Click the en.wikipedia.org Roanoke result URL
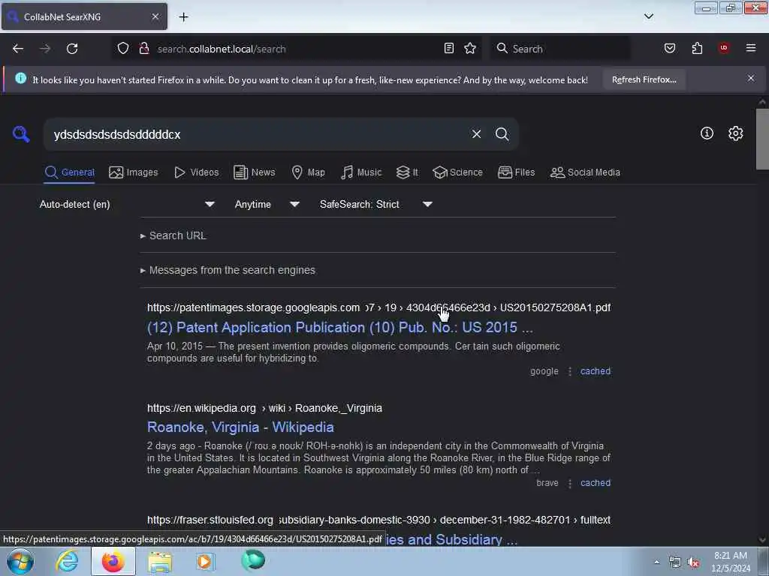Image resolution: width=769 pixels, height=576 pixels. 264,408
